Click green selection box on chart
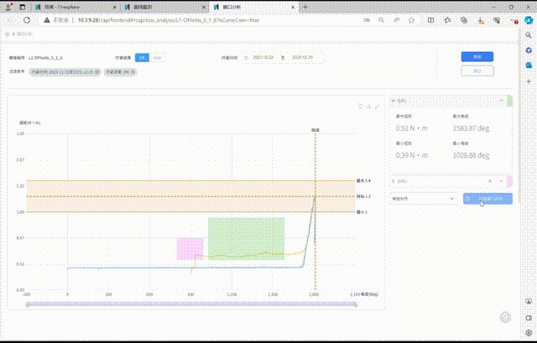This screenshot has height=343, width=537. (x=246, y=239)
